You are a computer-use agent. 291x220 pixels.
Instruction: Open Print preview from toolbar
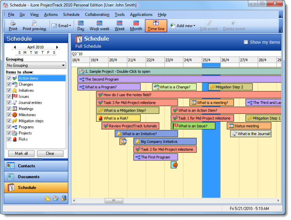point(34,26)
